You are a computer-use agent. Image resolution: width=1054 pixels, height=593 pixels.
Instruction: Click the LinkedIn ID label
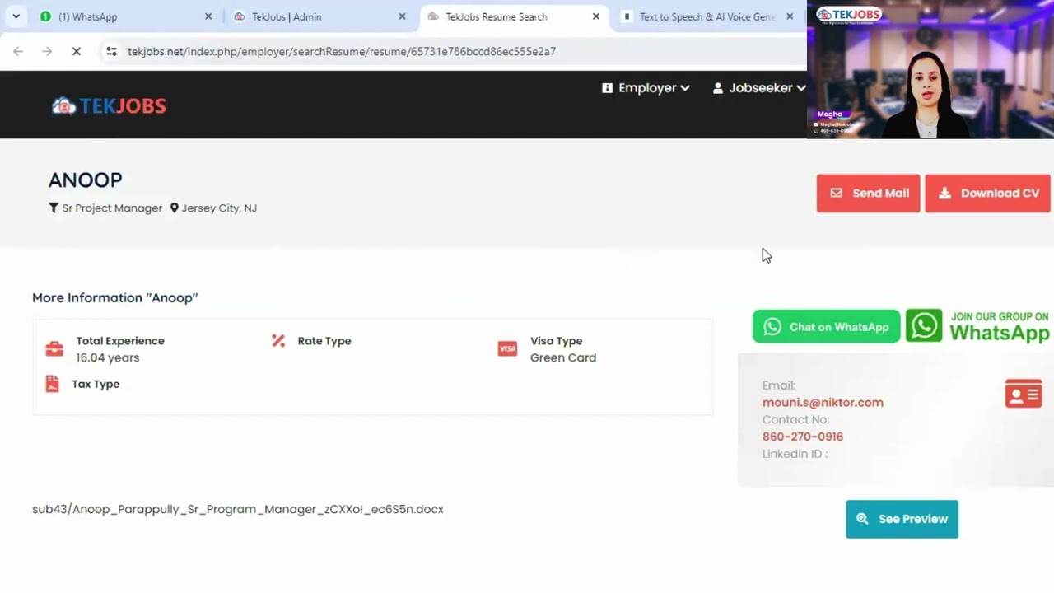pyautogui.click(x=795, y=454)
